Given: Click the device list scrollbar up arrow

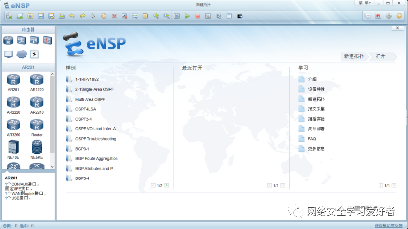Looking at the screenshot, I should point(52,74).
